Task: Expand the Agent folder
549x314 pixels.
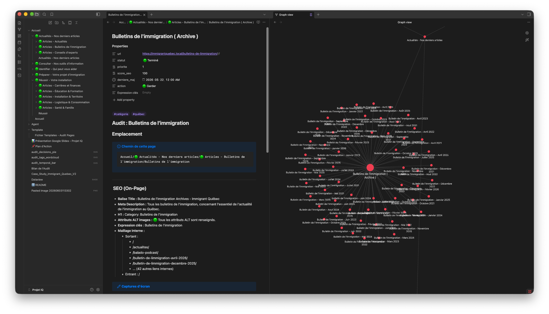Action: (x=29, y=124)
